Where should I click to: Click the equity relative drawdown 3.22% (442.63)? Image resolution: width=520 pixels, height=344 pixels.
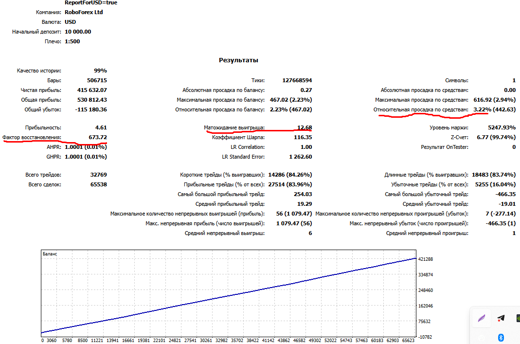click(495, 109)
